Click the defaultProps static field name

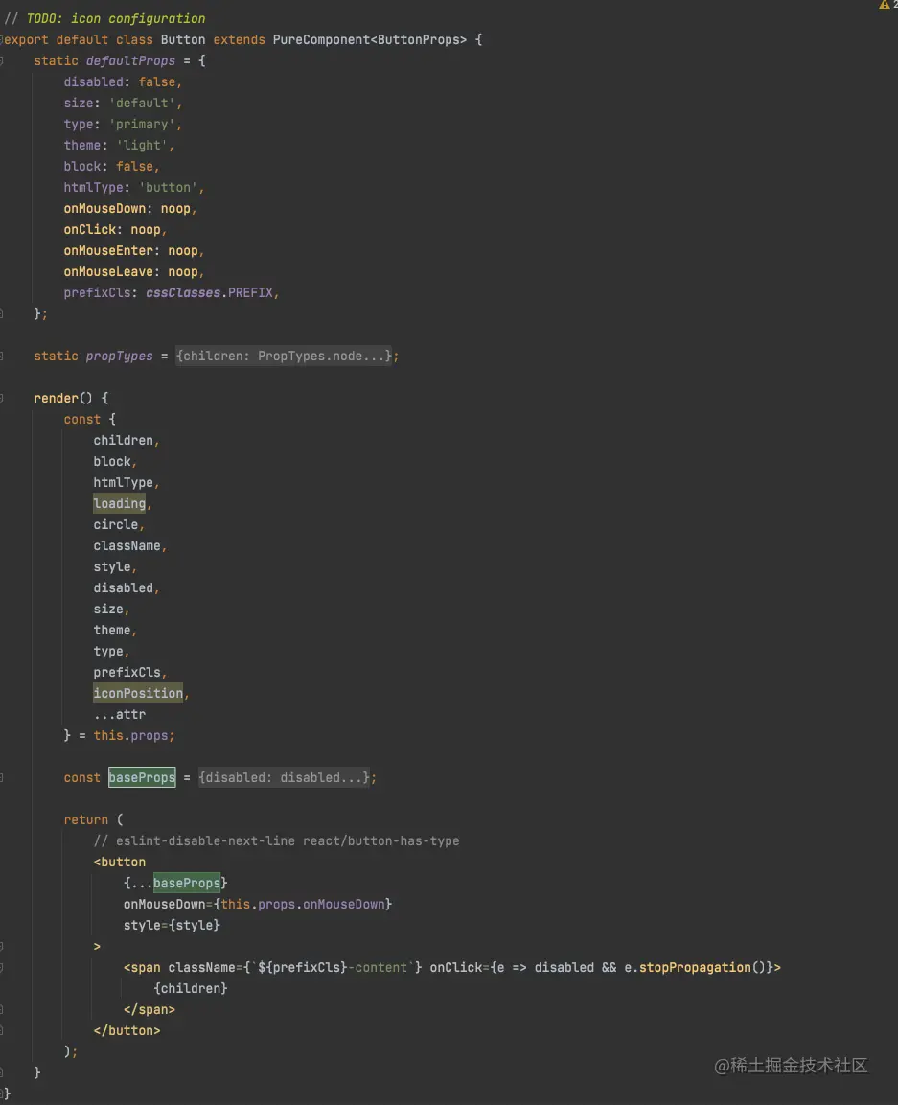coord(130,60)
